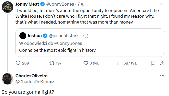
Task: Open more options on Jonny Meat's tweet
Action: (x=162, y=4)
